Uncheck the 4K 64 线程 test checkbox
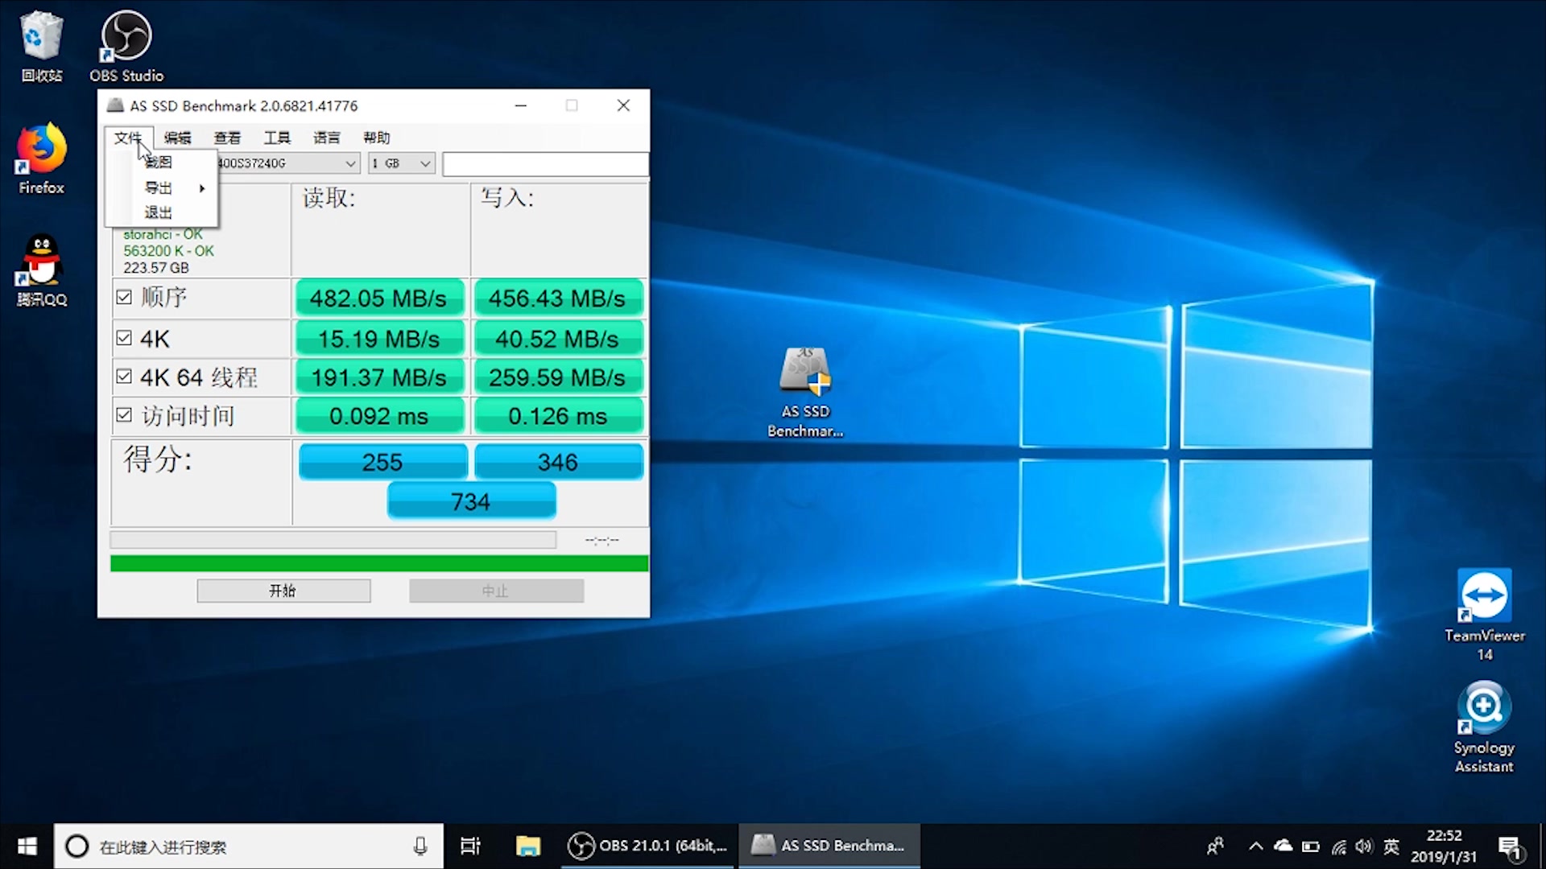Viewport: 1546px width, 869px height. point(124,377)
